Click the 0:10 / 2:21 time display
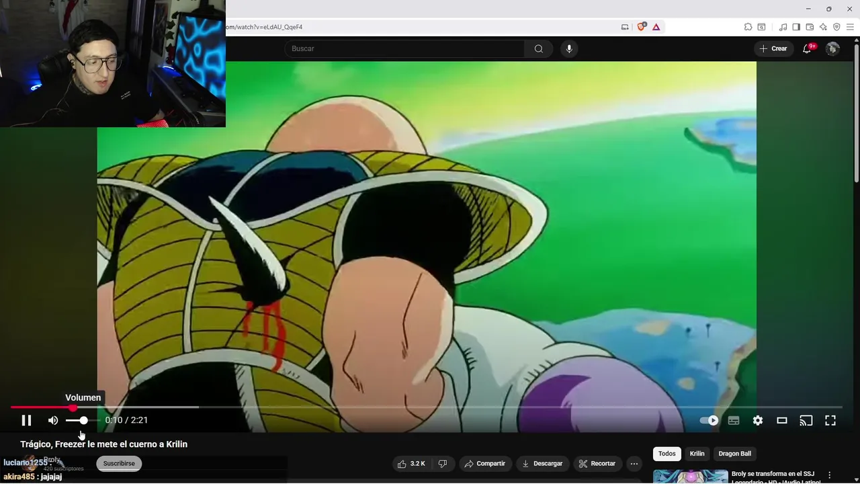Viewport: 860px width, 484px height. point(126,420)
